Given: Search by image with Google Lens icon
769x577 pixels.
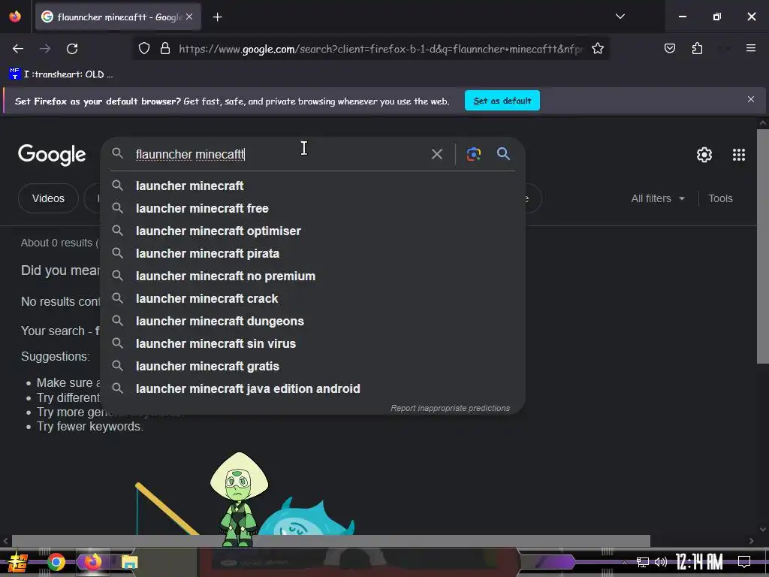Looking at the screenshot, I should (x=473, y=154).
